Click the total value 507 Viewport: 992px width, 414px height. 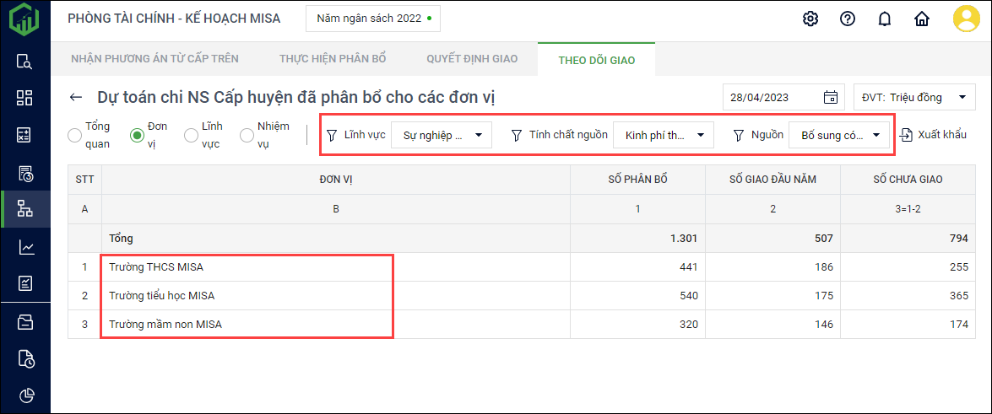(824, 239)
